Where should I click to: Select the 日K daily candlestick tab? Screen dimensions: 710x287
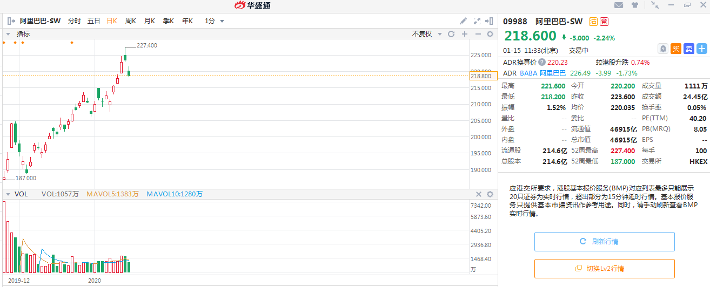(x=112, y=21)
